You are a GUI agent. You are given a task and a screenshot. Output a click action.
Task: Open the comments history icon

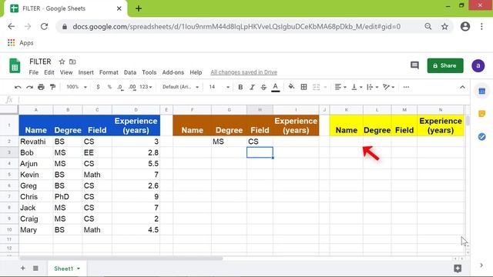click(414, 65)
